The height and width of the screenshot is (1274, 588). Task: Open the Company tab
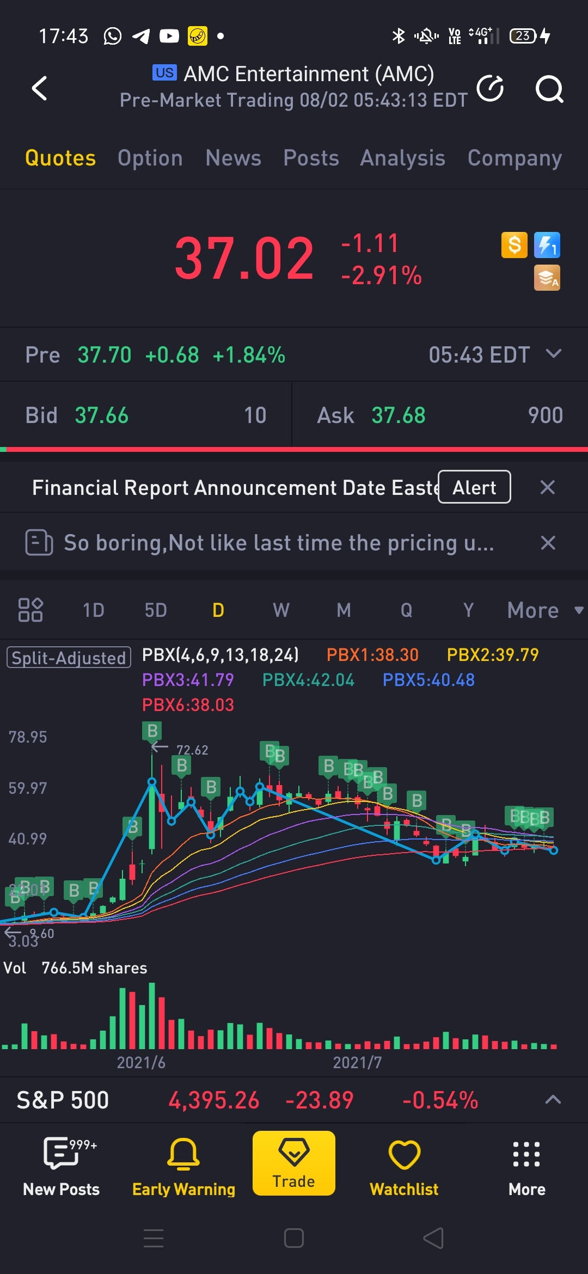[514, 158]
